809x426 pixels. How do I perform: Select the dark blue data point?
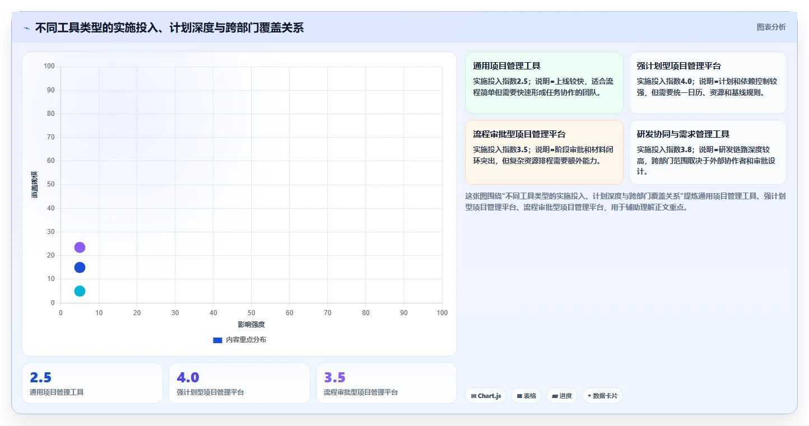[x=80, y=268]
